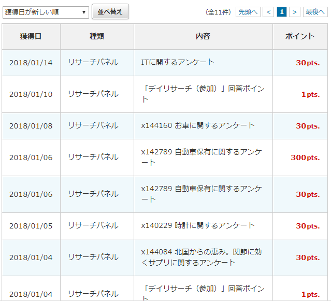Click the 2018/01/05 date cell
The width and height of the screenshot is (331, 301).
click(x=31, y=226)
